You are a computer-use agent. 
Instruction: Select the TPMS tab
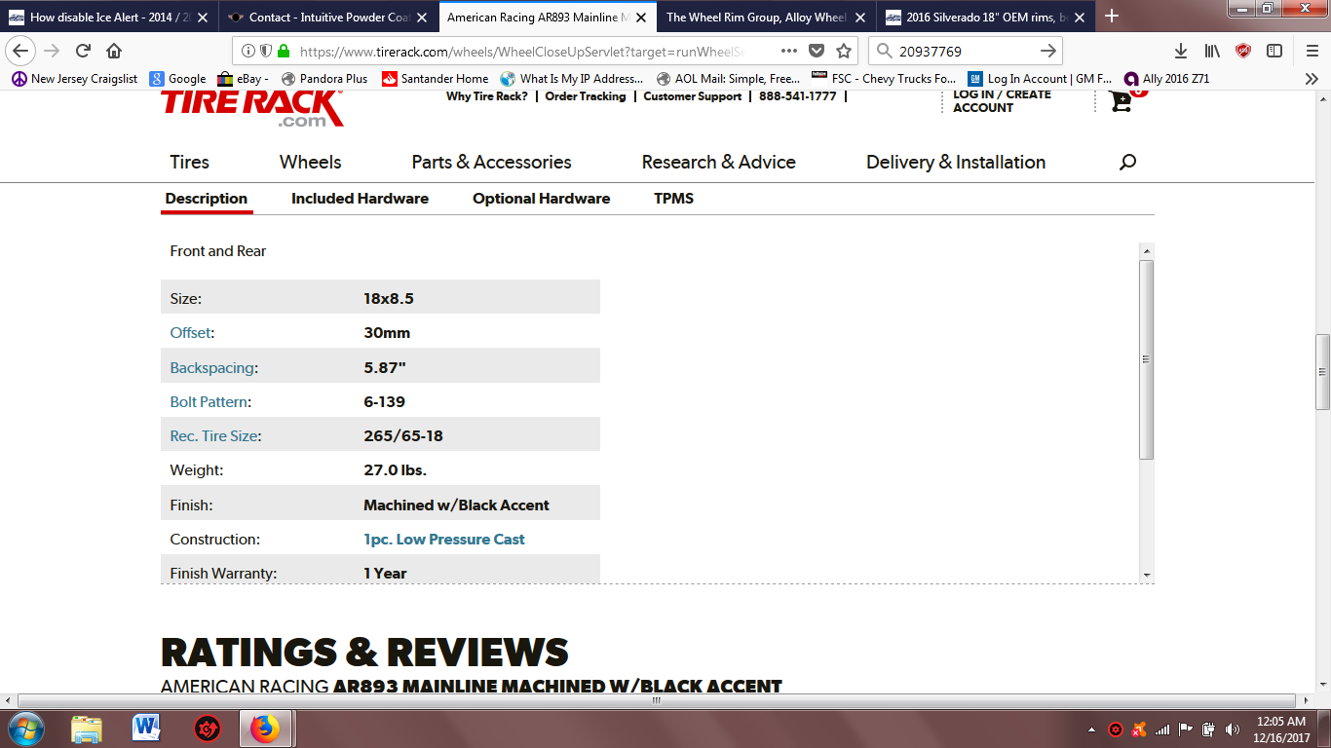point(673,199)
